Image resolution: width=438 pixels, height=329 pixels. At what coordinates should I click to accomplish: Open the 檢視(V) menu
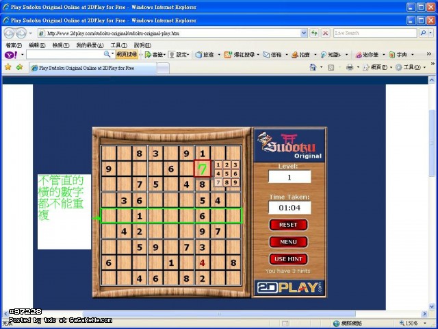click(x=61, y=45)
